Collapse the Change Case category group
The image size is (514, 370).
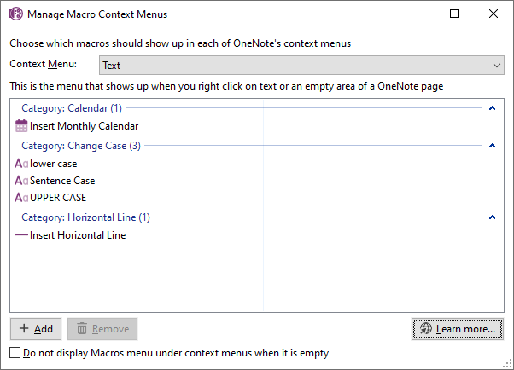click(492, 147)
